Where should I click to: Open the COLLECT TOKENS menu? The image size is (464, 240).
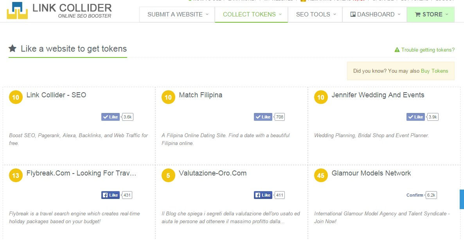pos(251,14)
